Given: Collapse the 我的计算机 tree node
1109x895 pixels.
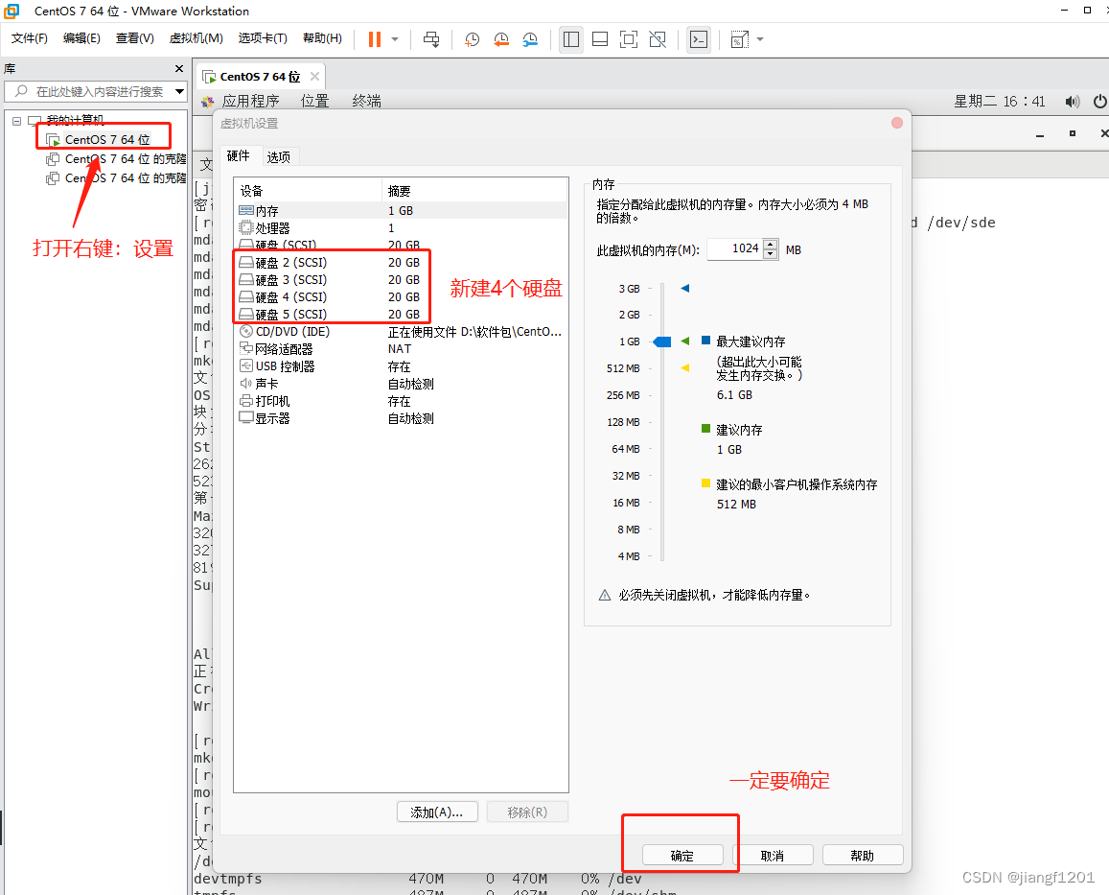Looking at the screenshot, I should coord(16,121).
